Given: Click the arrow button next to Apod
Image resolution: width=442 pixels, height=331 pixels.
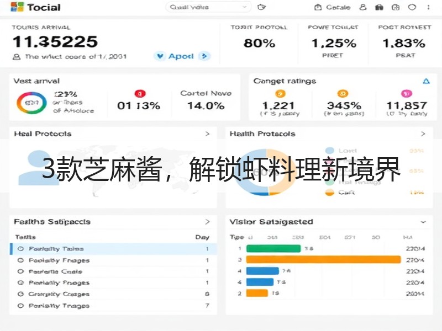Looking at the screenshot, I should pos(204,56).
